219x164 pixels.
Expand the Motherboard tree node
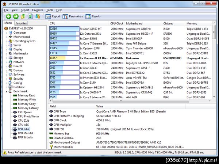click(6, 37)
